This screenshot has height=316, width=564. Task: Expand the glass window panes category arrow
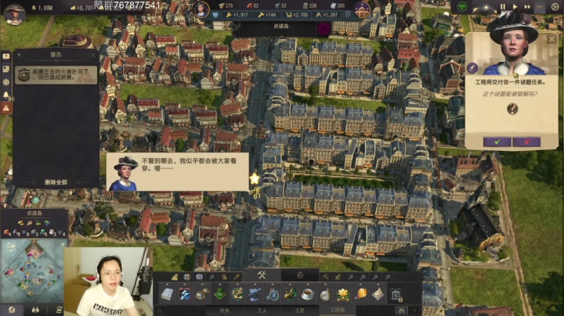click(167, 285)
